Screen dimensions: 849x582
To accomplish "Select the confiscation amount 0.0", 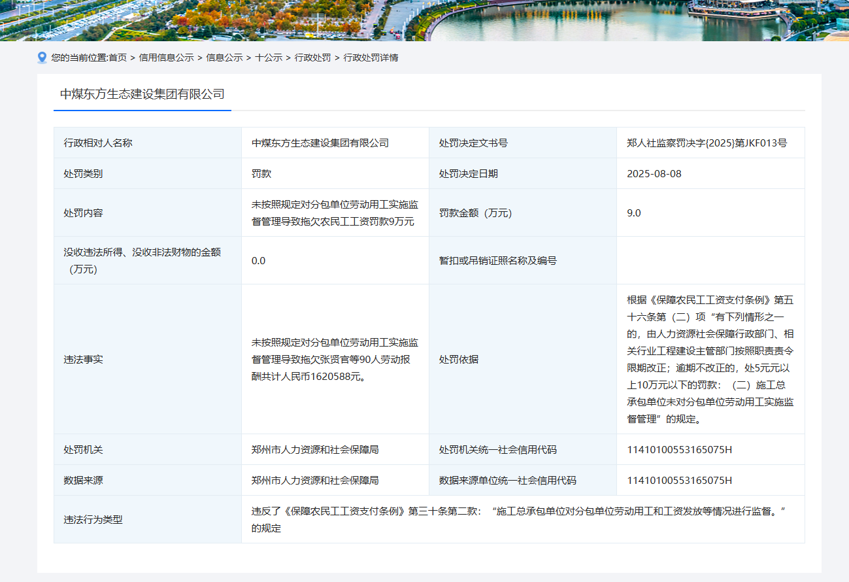I will pos(259,260).
